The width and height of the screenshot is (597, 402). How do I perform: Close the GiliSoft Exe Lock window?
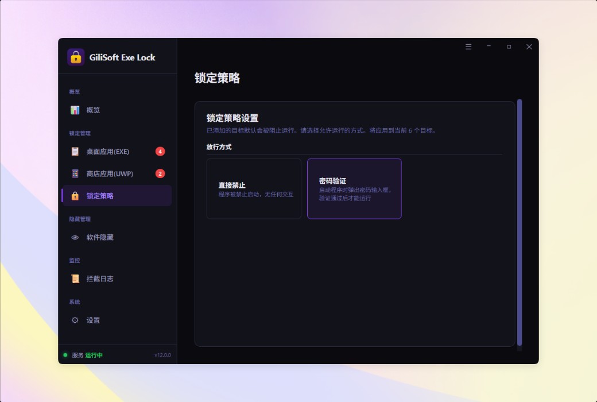[529, 47]
